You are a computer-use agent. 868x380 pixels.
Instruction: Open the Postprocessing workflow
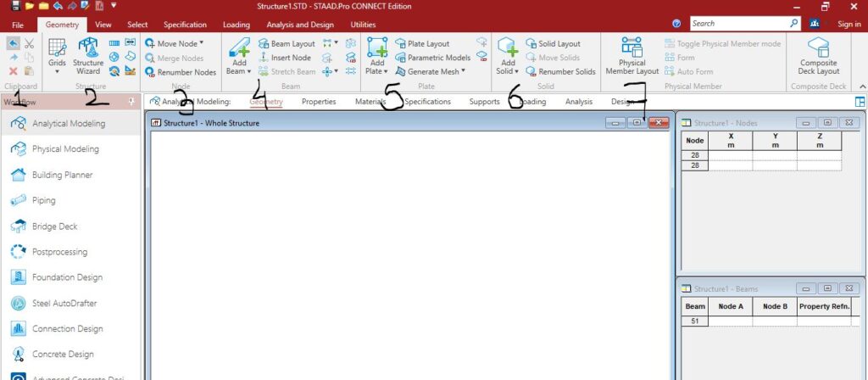point(70,252)
